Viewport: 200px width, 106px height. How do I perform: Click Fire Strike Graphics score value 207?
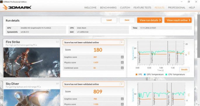pos(95,57)
